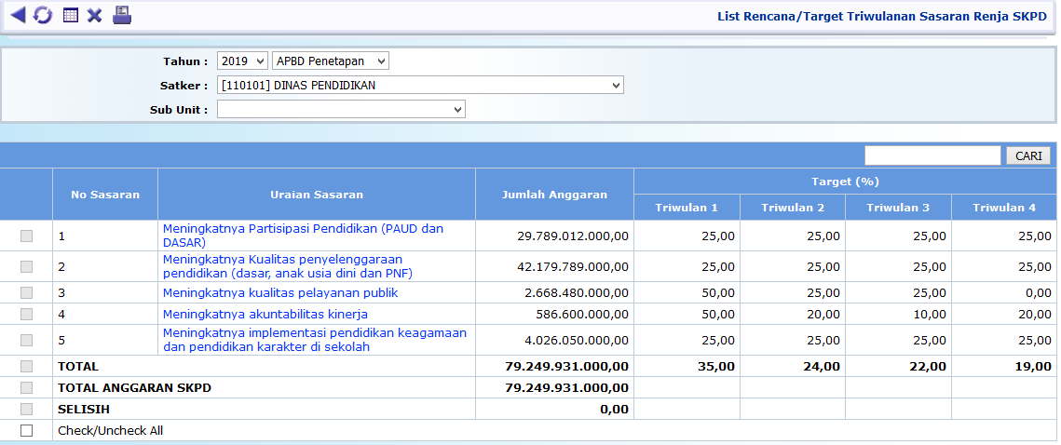Expand the Satker DINAS PENDIDIKAN dropdown
The width and height of the screenshot is (1061, 445).
click(x=420, y=85)
